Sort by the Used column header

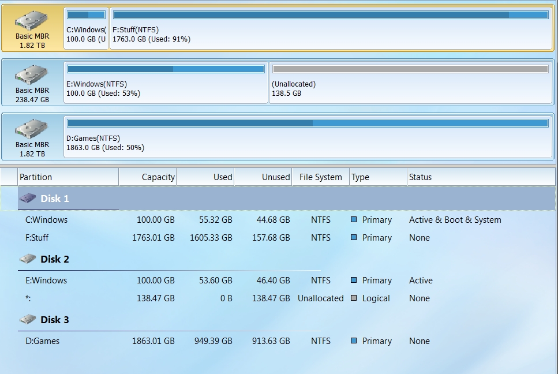205,177
